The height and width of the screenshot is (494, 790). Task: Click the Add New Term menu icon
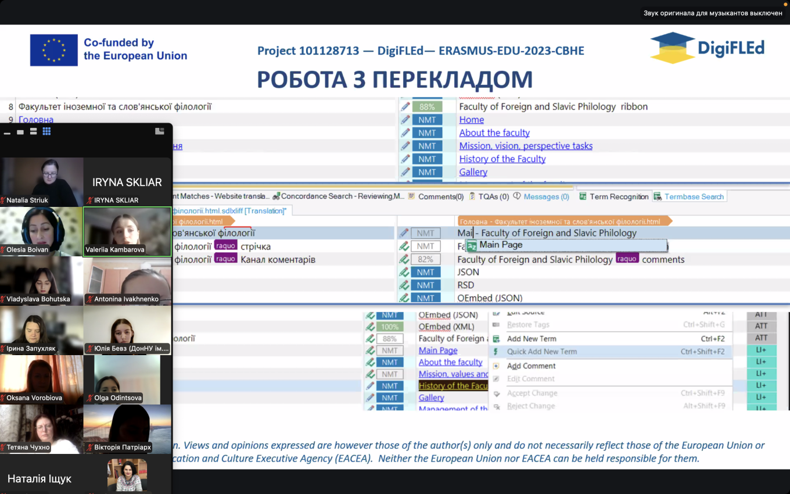point(496,339)
